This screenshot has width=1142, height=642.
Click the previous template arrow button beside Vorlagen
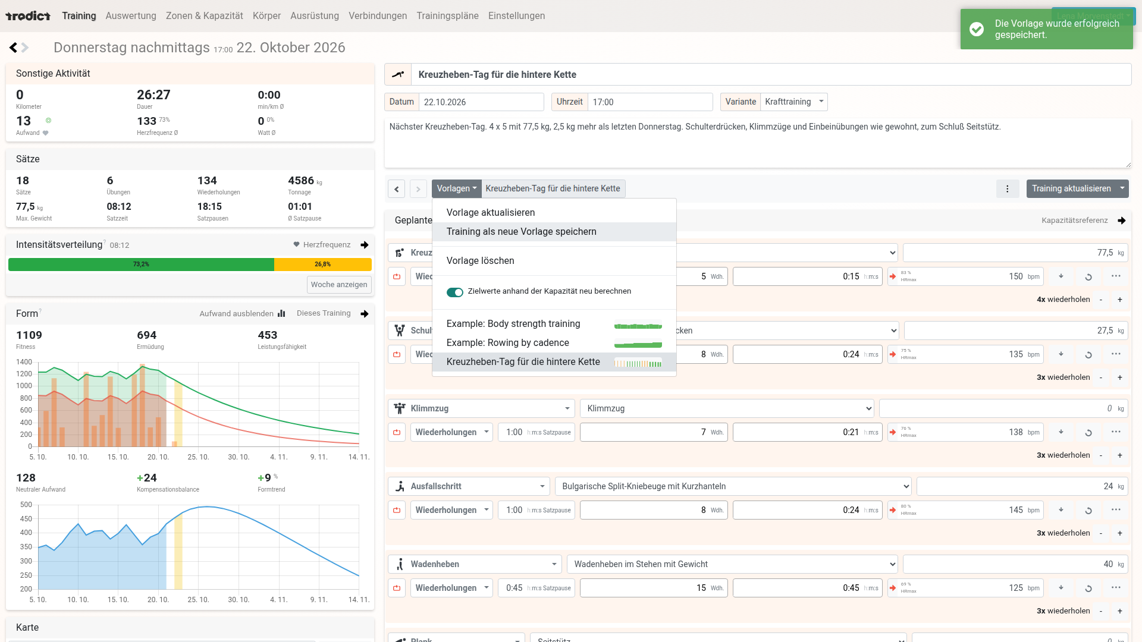[x=397, y=189]
